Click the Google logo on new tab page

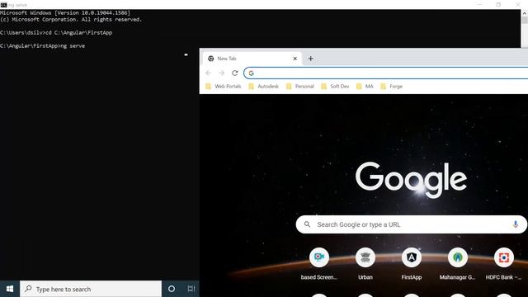tap(411, 180)
